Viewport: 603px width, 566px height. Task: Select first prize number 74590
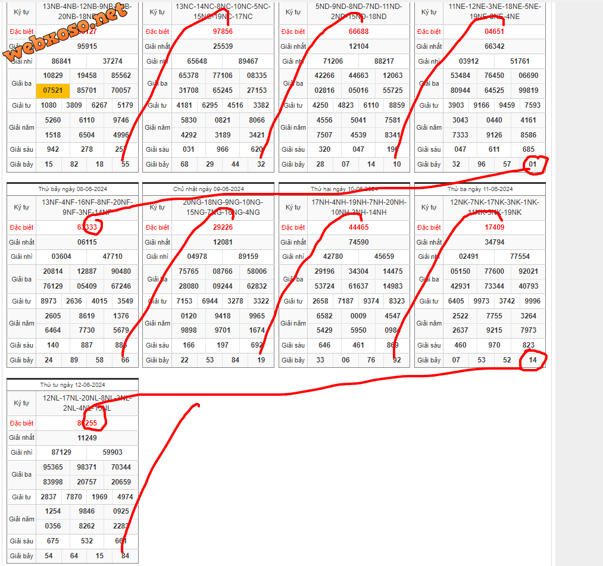click(x=358, y=242)
